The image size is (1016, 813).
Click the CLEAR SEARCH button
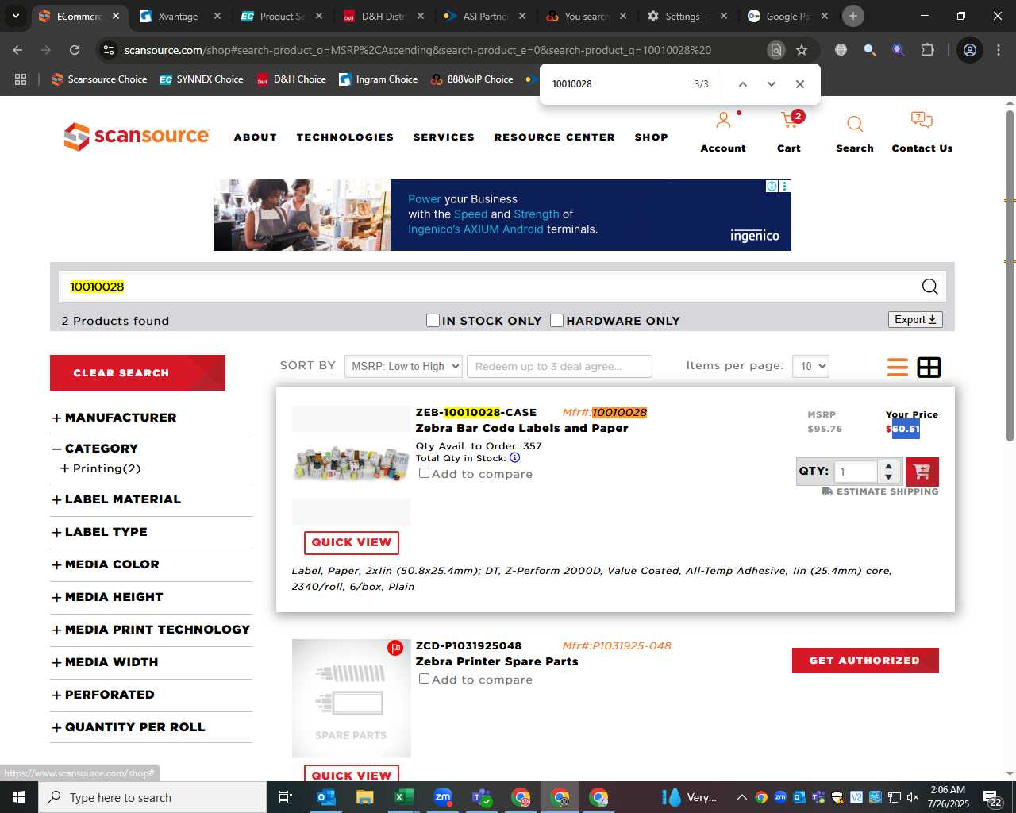[x=137, y=372]
